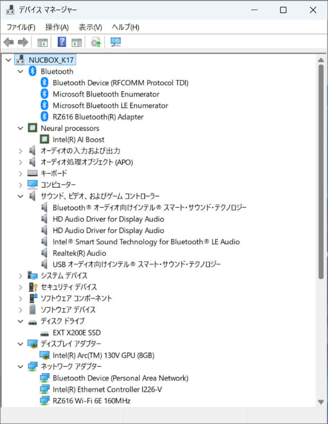Select Bluetooth オーディオ向けインテル スマート・サウンド entry

pos(150,208)
